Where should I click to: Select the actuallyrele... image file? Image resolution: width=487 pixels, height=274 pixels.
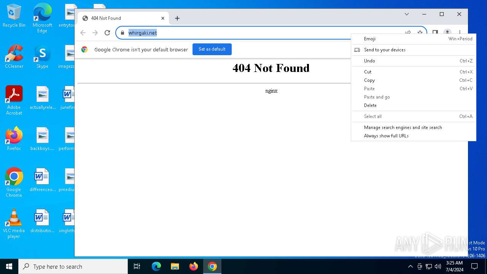(x=43, y=98)
